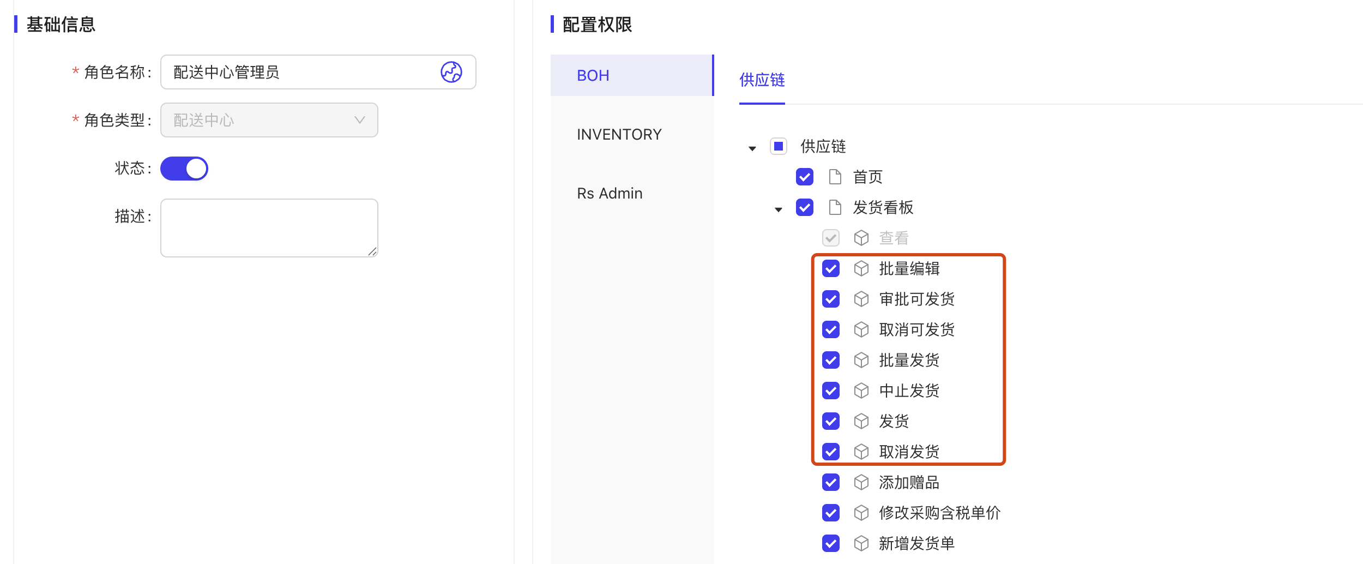Collapse the 发货看板 tree node
The width and height of the screenshot is (1363, 564).
779,209
